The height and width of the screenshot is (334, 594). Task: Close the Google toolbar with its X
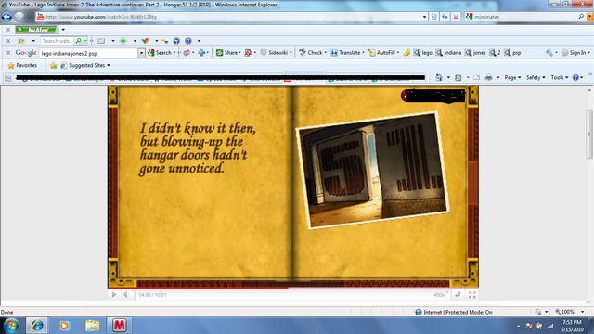pos(8,53)
